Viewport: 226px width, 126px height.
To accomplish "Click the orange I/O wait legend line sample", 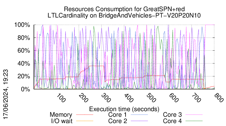I will pyautogui.click(x=85, y=121).
